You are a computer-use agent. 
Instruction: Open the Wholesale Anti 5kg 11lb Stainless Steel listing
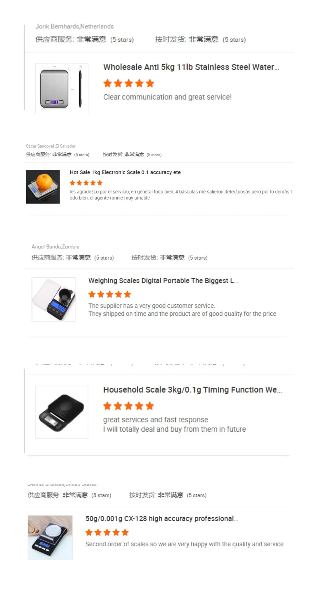pyautogui.click(x=191, y=67)
